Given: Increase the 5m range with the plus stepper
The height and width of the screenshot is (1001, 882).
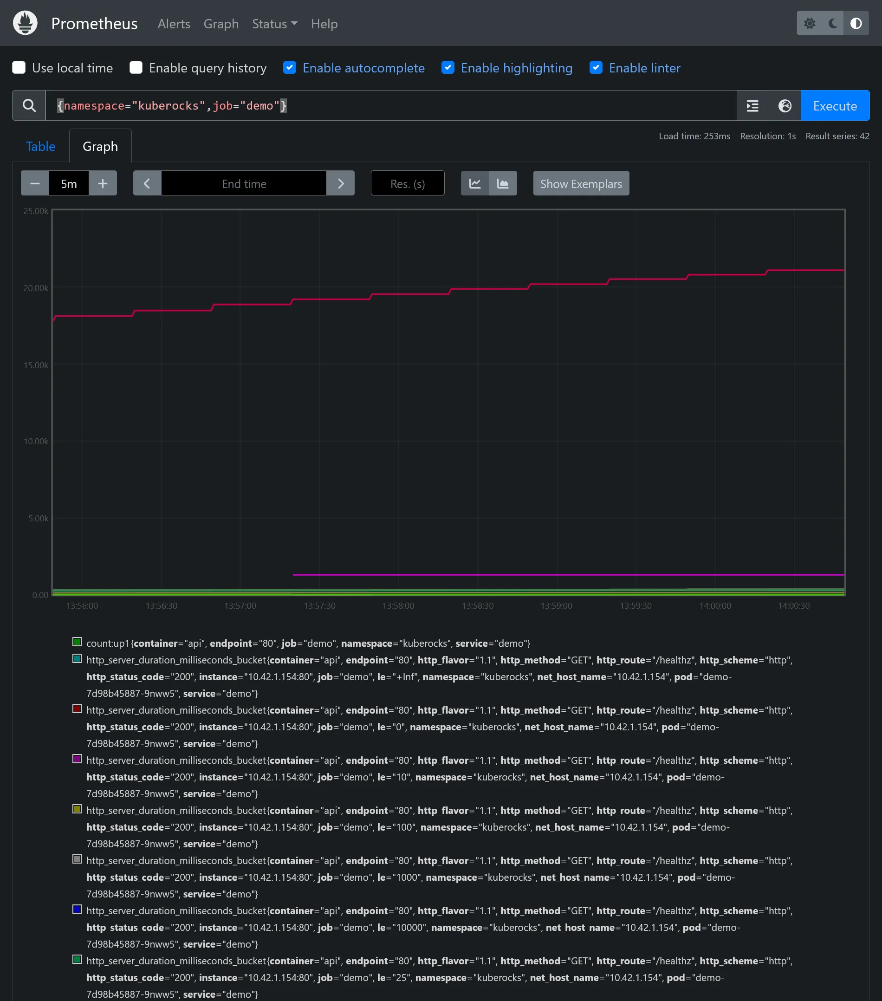Looking at the screenshot, I should [x=103, y=183].
